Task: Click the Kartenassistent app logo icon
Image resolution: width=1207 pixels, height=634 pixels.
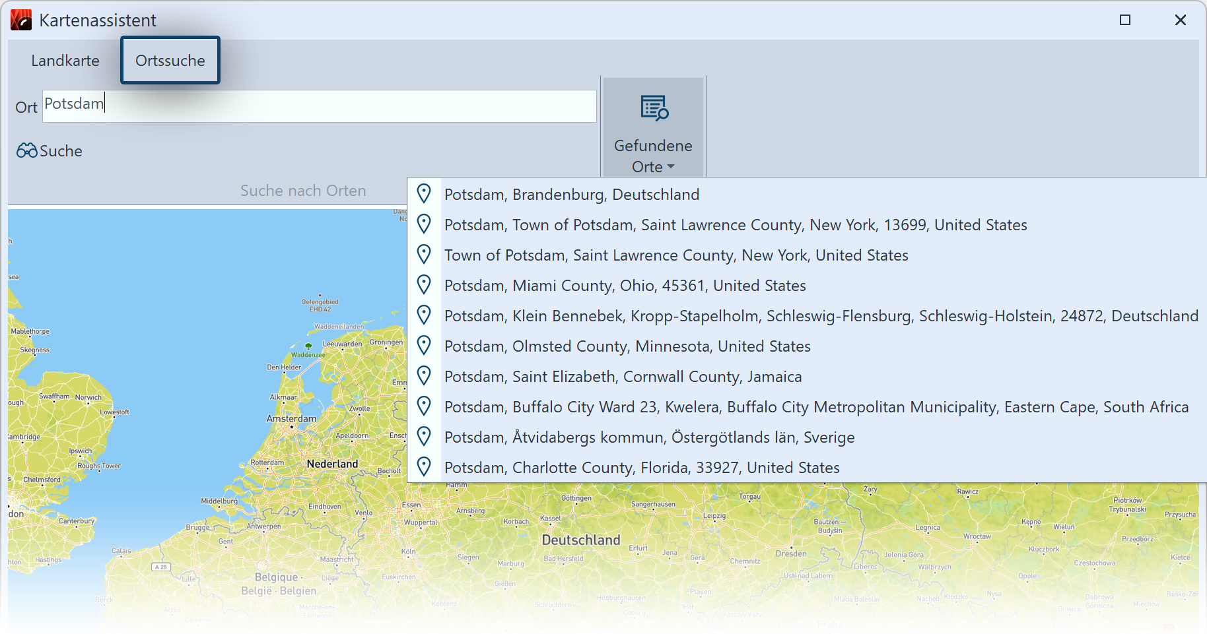Action: 21,20
